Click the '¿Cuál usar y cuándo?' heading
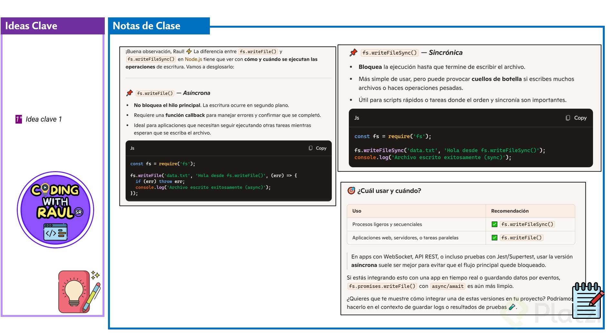The image size is (607, 333). [x=389, y=191]
